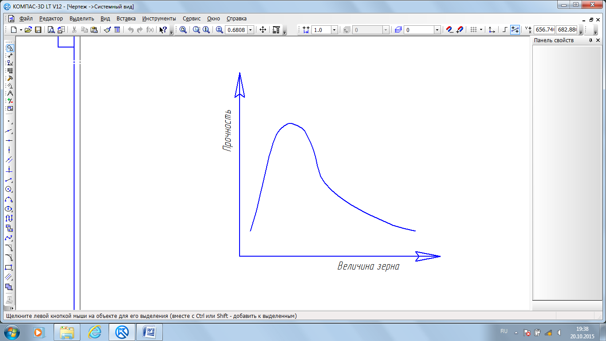Open the zoom scale dropdown showing 0.6808
This screenshot has width=606, height=341.
click(251, 30)
